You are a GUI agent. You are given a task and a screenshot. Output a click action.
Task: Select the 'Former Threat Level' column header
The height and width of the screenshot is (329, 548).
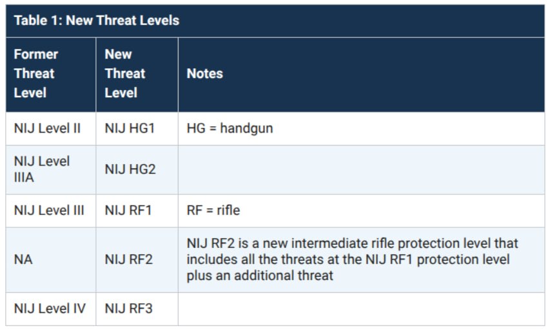pyautogui.click(x=51, y=74)
